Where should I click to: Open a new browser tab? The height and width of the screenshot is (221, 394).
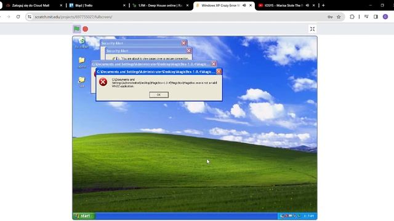pyautogui.click(x=323, y=6)
